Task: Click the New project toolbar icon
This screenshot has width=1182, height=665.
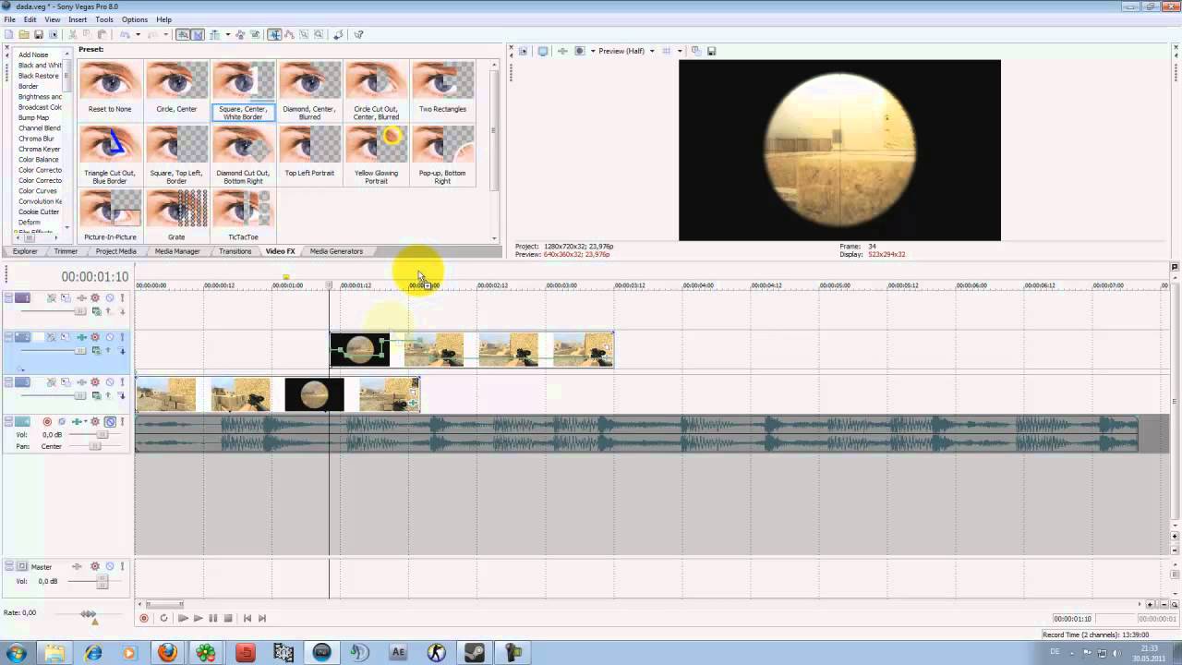Action: [8, 34]
